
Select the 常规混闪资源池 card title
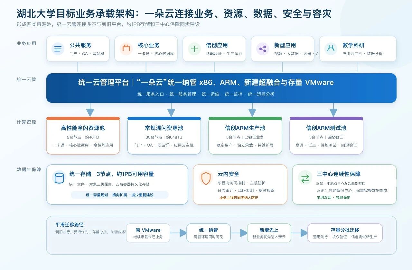click(x=164, y=128)
